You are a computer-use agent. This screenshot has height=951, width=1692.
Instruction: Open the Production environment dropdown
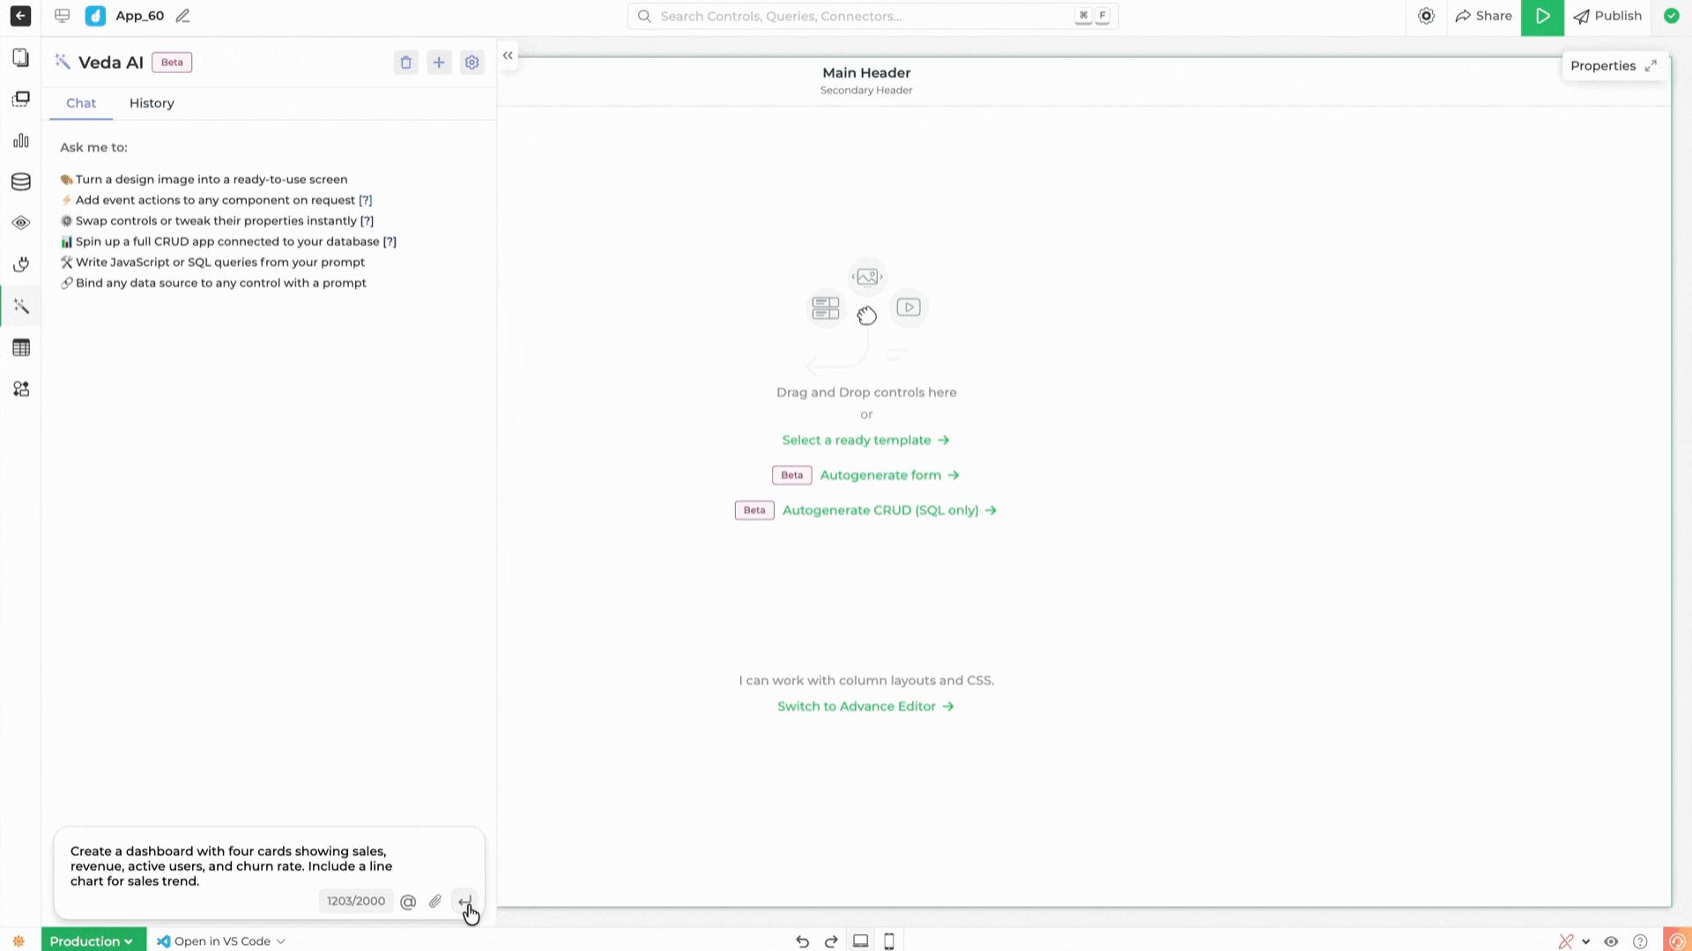(93, 940)
